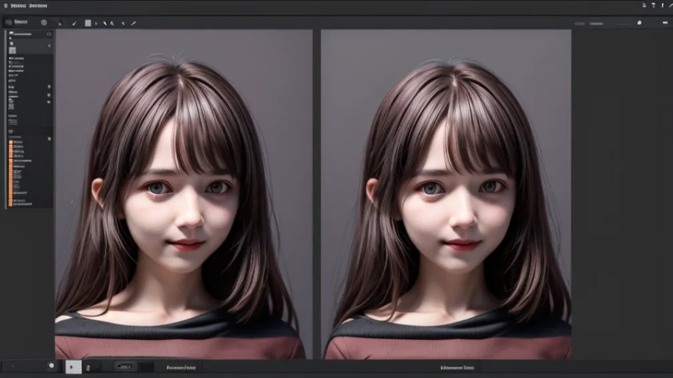Click the app logo icon in the title bar
This screenshot has height=378, width=673.
5,6
